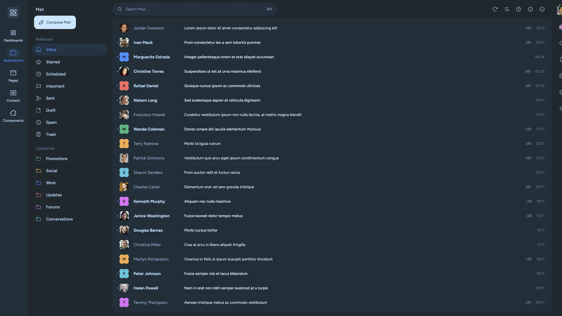Click the attachment icon on Tammy Thompson's email

(528, 303)
